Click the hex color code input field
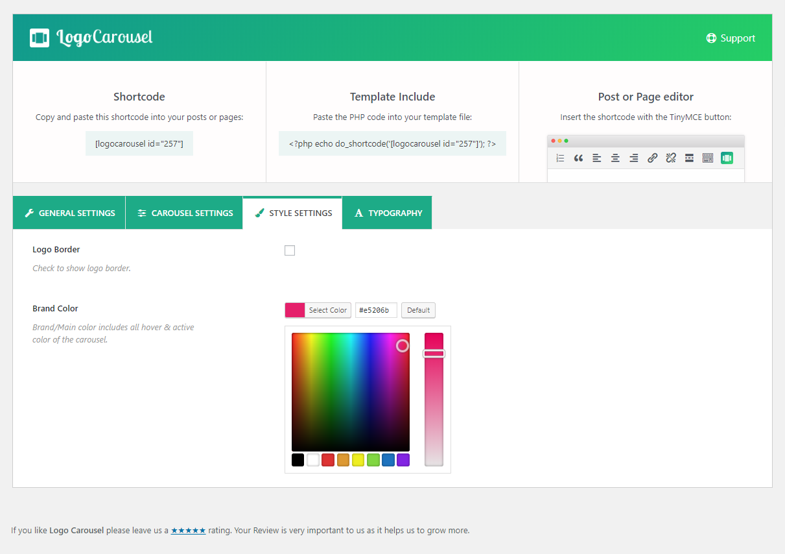785x554 pixels. 376,310
